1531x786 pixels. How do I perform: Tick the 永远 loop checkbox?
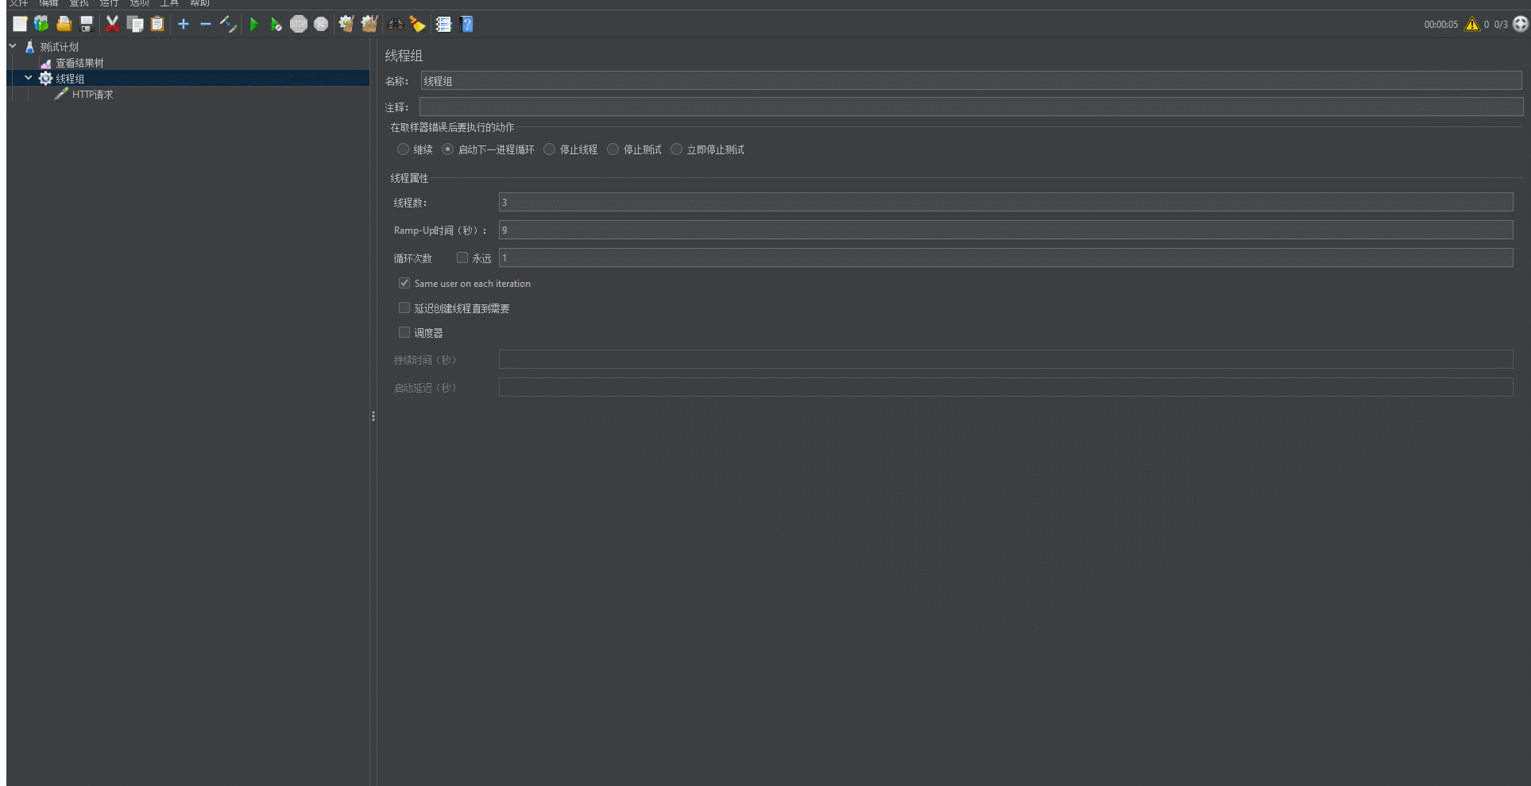pyautogui.click(x=462, y=258)
